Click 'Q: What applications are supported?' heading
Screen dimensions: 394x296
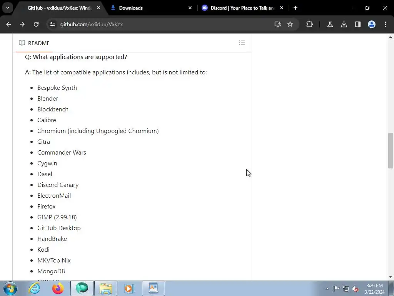76,57
